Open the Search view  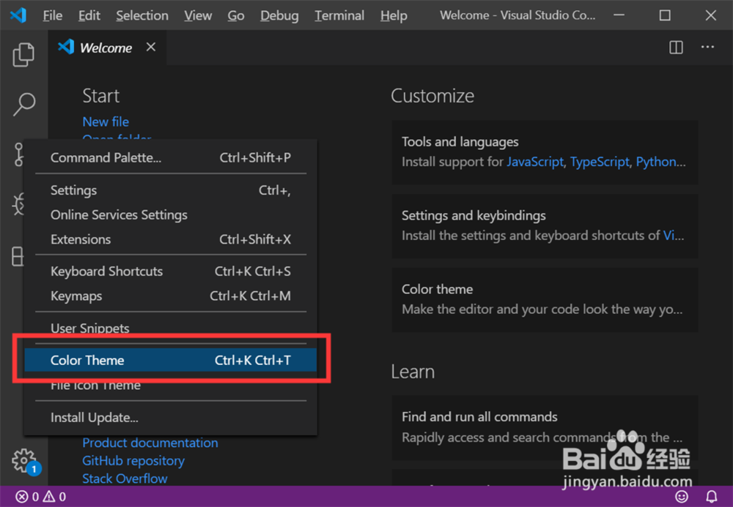point(23,105)
